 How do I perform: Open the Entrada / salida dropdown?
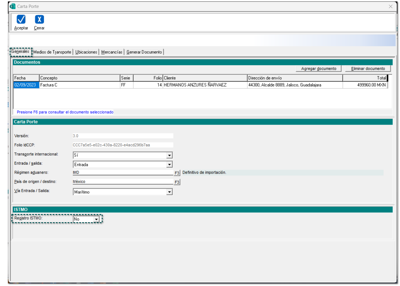coord(169,165)
